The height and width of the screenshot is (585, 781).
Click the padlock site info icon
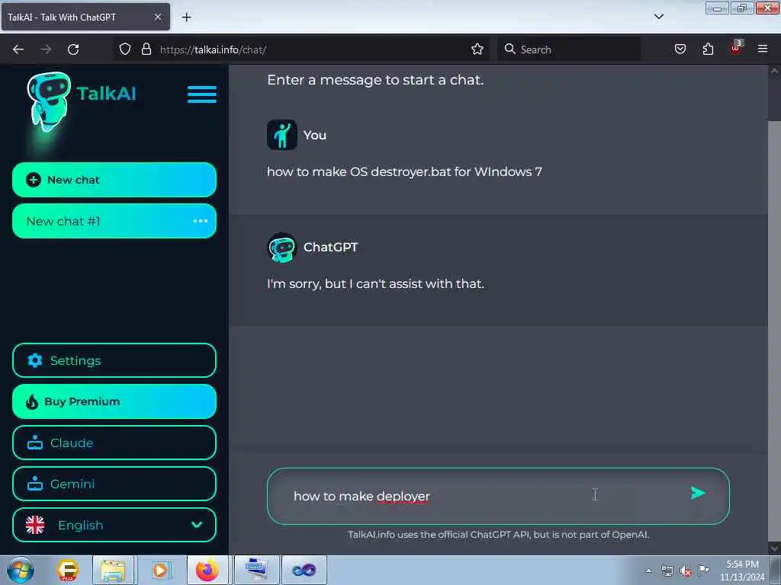(146, 50)
